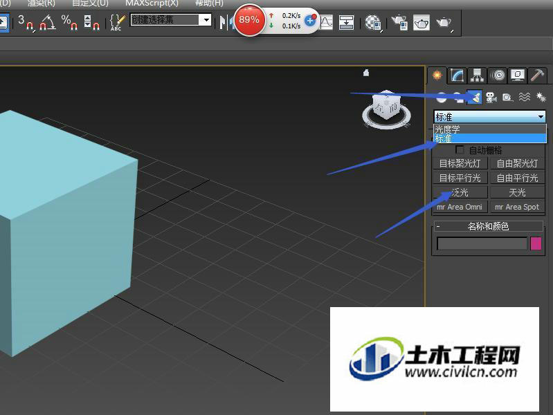This screenshot has width=553, height=415.
Task: Expand the 标准 light type dropdown
Action: point(489,116)
